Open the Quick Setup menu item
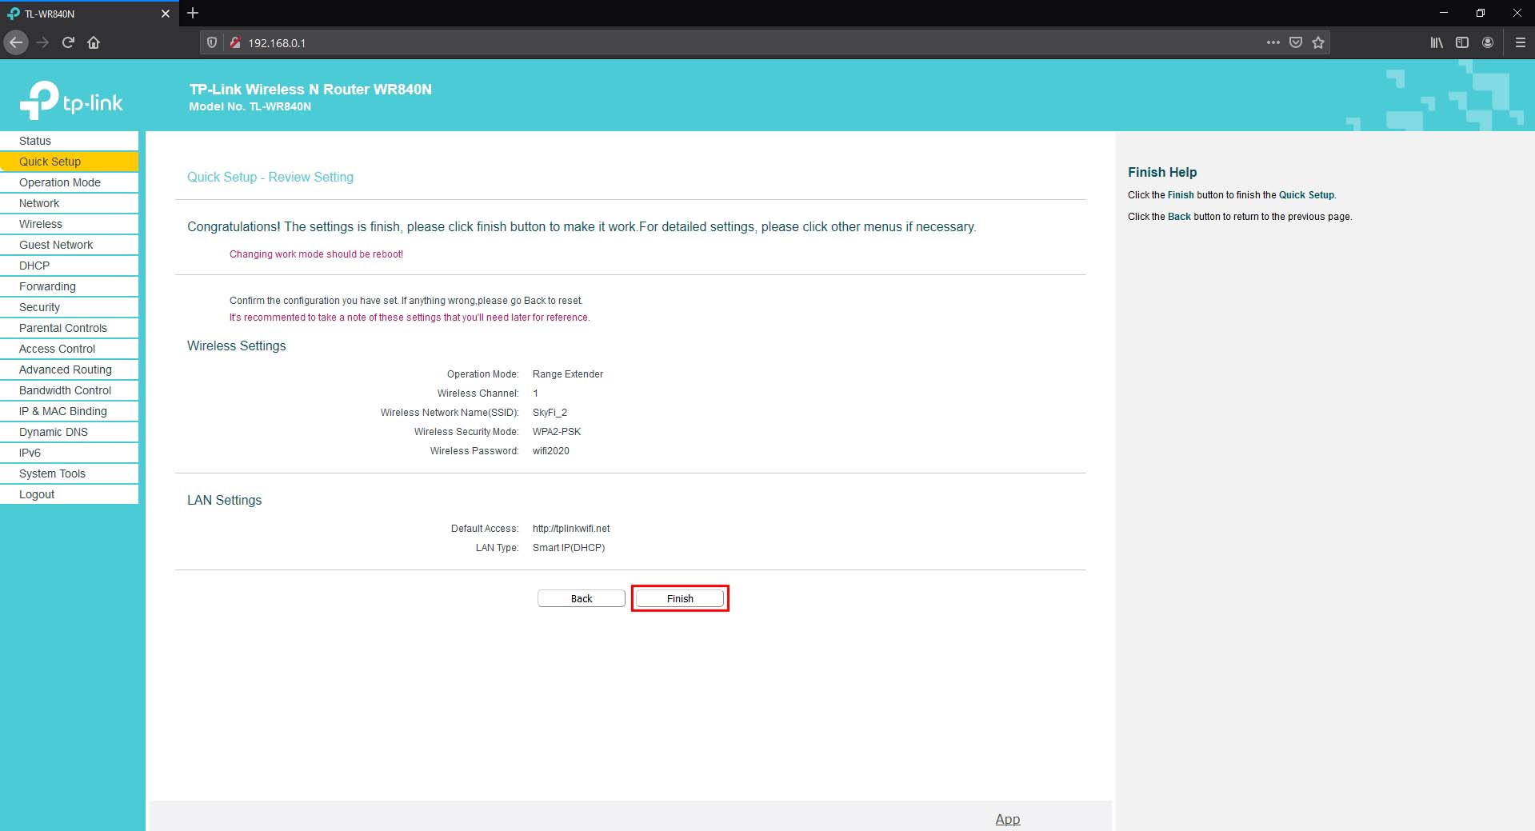 tap(49, 161)
